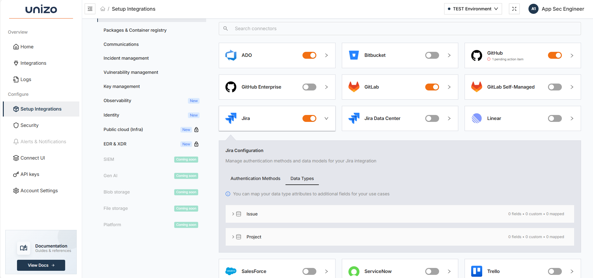Enable the Bitbucket integration toggle
593x278 pixels.
tap(432, 55)
